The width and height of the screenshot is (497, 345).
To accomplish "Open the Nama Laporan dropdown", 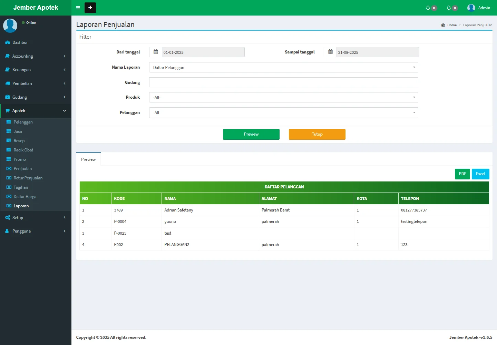I will coord(283,67).
